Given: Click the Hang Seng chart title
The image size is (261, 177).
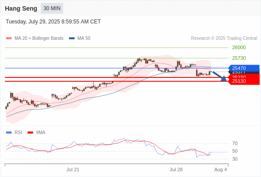Looking at the screenshot, I should coord(21,8).
